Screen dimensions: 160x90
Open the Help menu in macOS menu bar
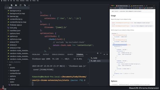[x=38, y=1]
